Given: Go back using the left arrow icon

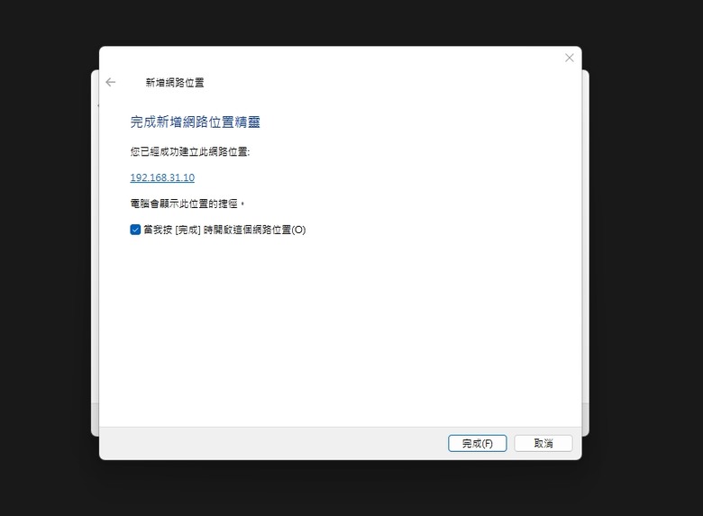Looking at the screenshot, I should [110, 82].
